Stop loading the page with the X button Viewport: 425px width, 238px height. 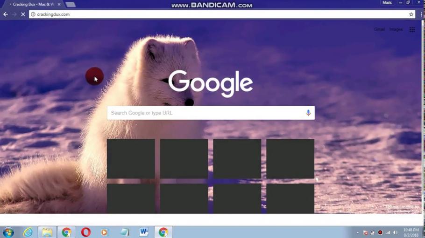pos(23,14)
